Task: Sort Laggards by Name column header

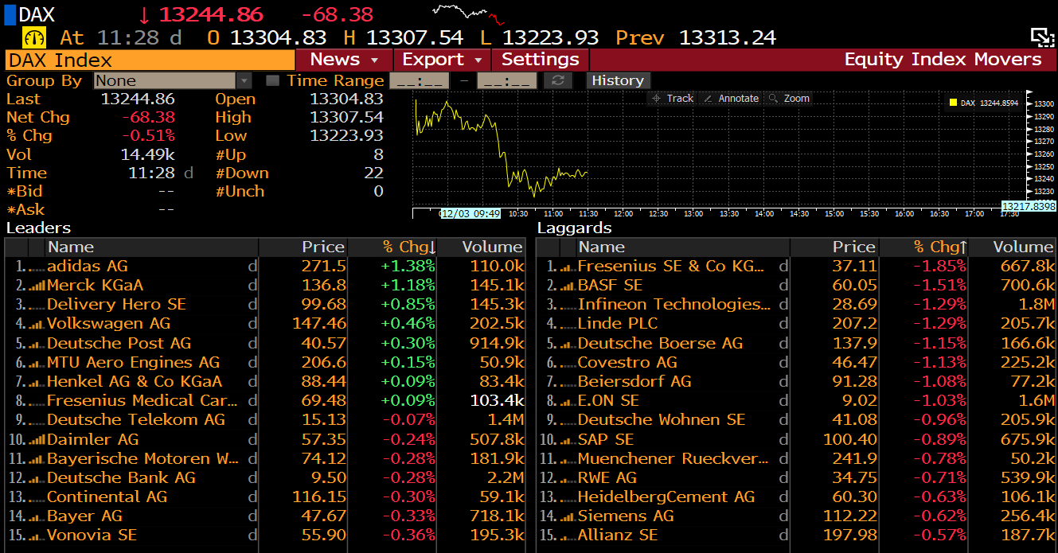Action: [683, 247]
